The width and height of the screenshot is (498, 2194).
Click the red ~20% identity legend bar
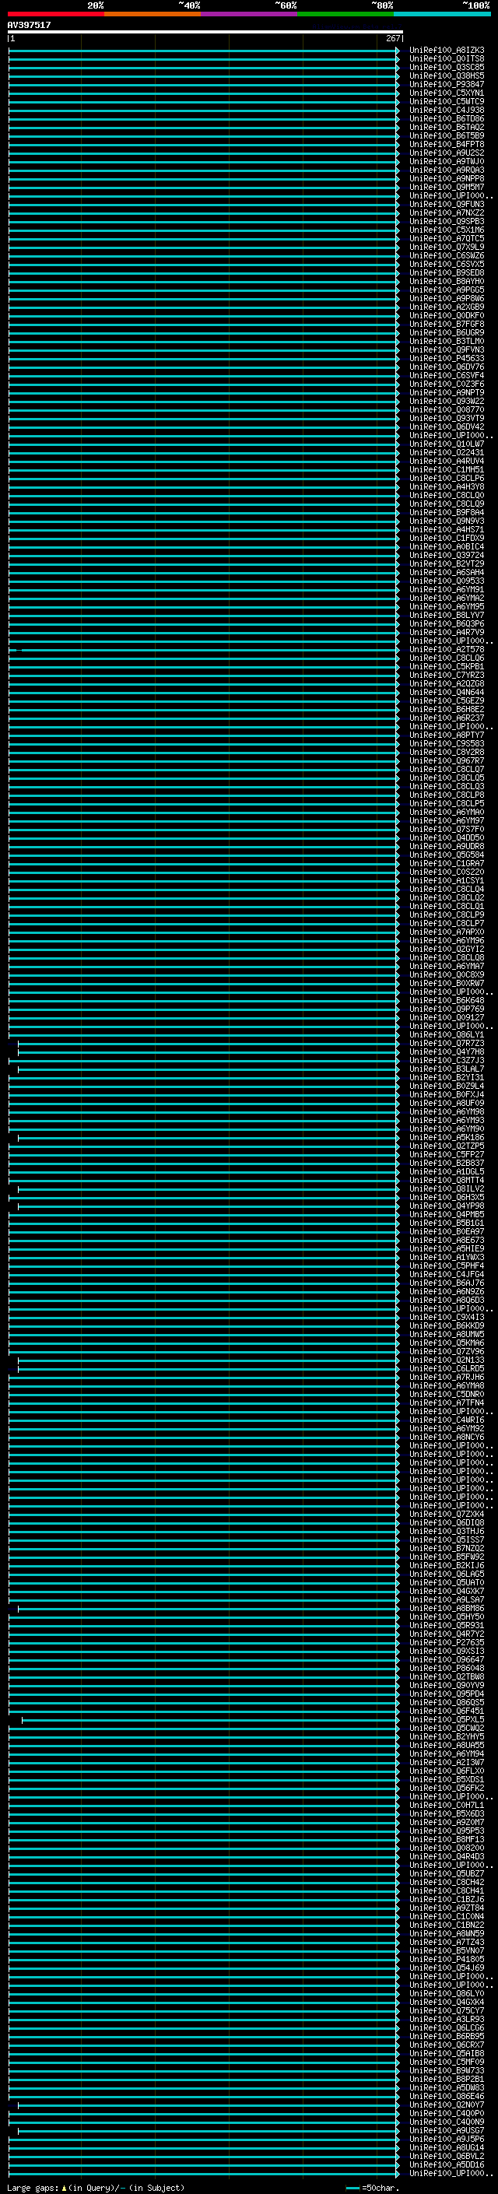(56, 14)
